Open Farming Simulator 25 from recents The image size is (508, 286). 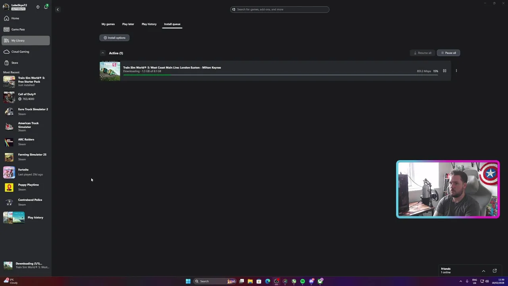coord(26,157)
